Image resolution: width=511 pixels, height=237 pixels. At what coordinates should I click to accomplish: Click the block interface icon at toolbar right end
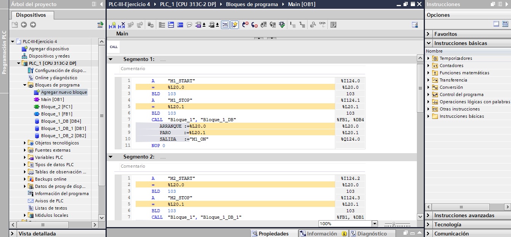(415, 25)
